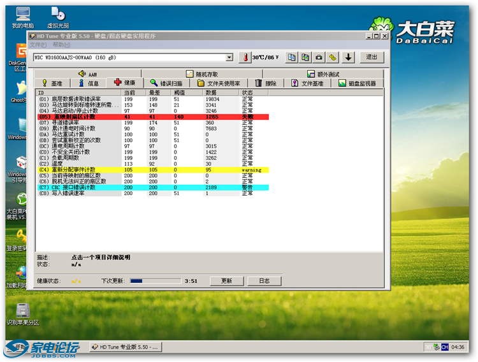Open the 文件 menu
The height and width of the screenshot is (362, 478).
click(38, 45)
